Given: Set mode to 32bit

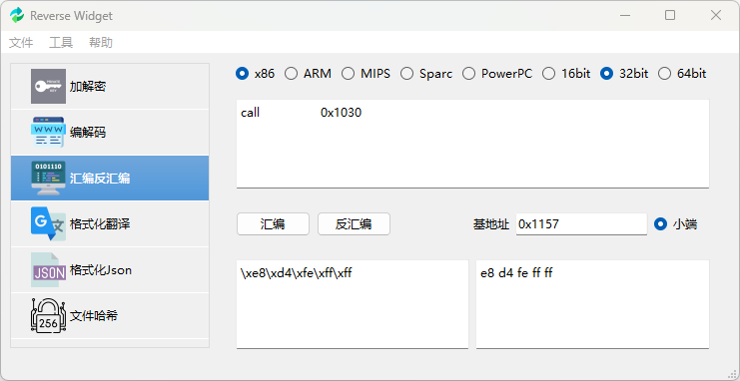Looking at the screenshot, I should pos(606,74).
